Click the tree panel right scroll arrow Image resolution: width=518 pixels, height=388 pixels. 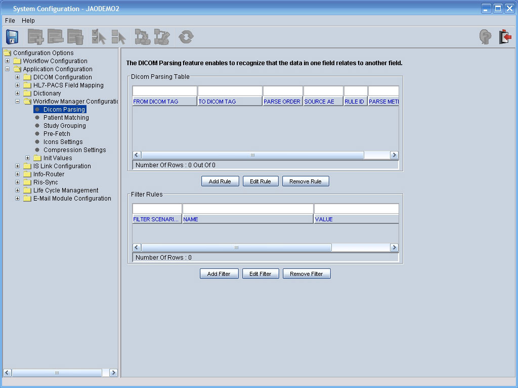click(113, 373)
